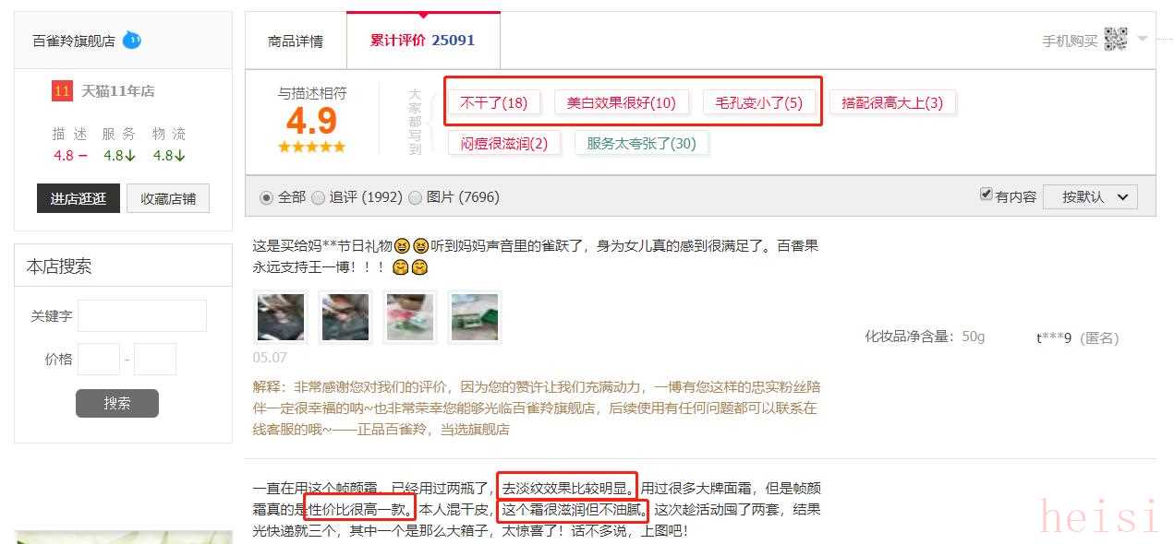Select the 追评 (1992) radio option
Image resolution: width=1174 pixels, height=544 pixels.
(x=319, y=197)
